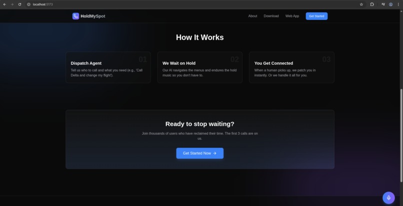
Task: Open the browser extensions puzzle icon
Action: click(x=372, y=4)
